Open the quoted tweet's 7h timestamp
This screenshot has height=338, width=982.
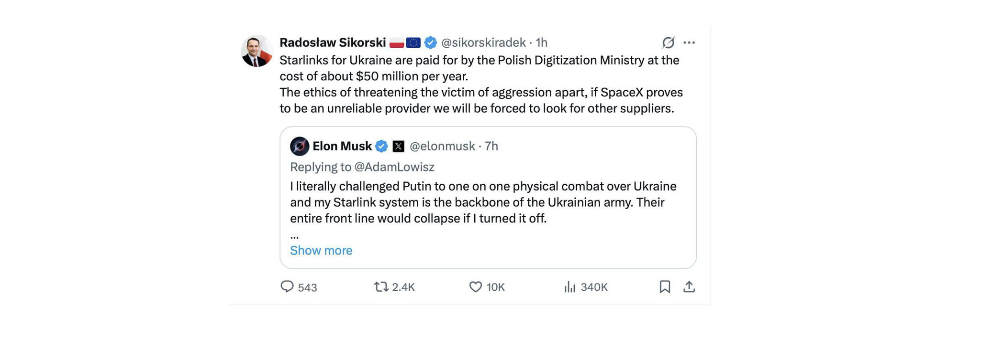click(x=491, y=146)
